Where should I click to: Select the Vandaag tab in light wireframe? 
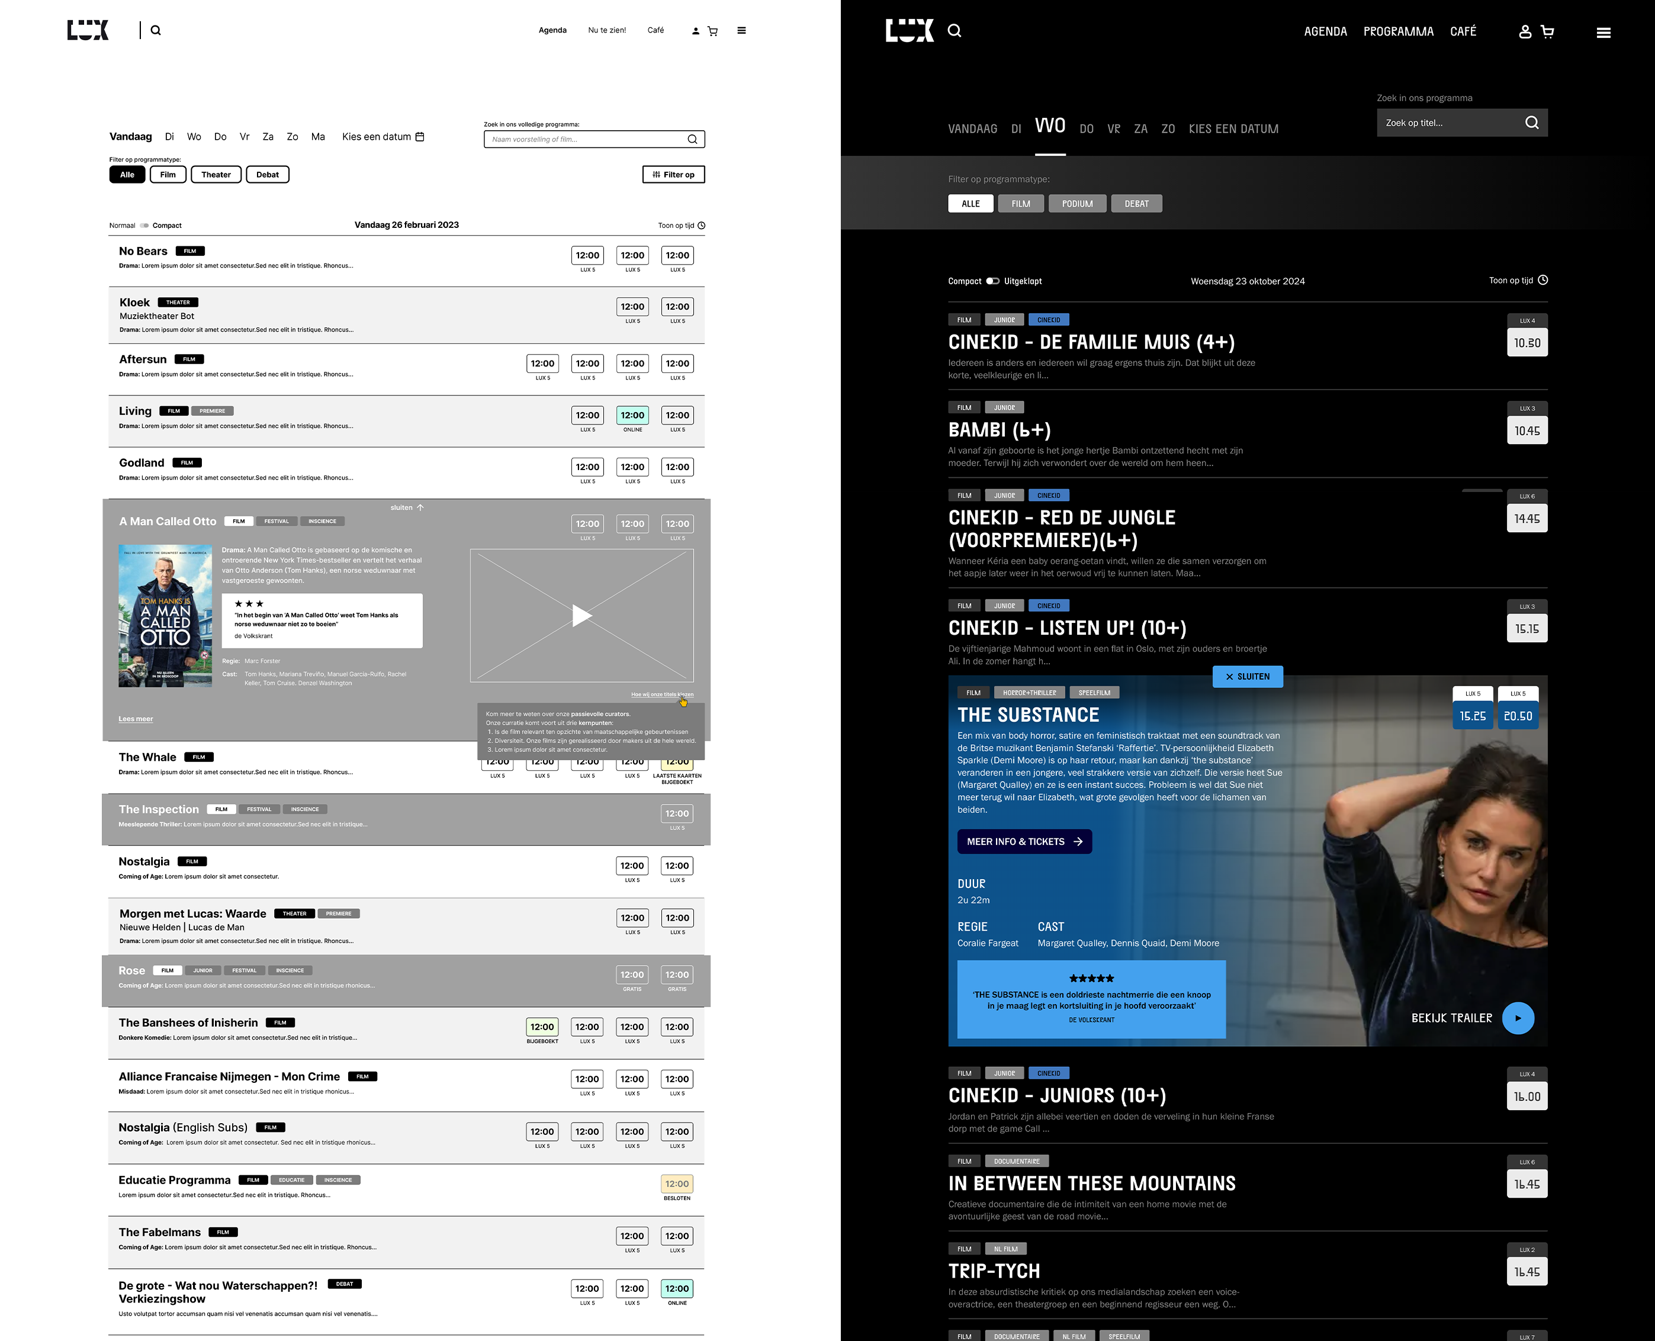(131, 137)
